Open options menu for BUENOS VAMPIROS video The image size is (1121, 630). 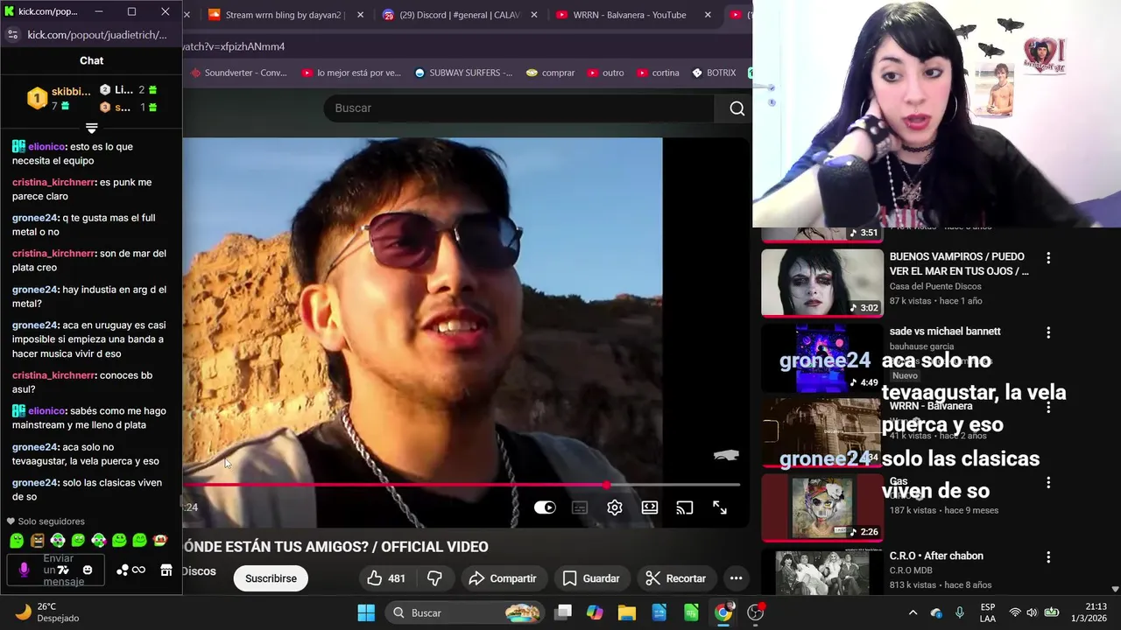1048,258
